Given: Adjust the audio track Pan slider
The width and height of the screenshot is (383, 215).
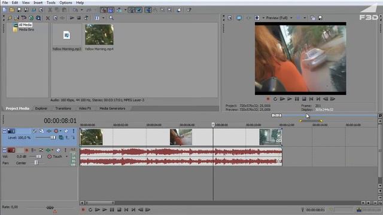Looking at the screenshot, I should click(36, 162).
